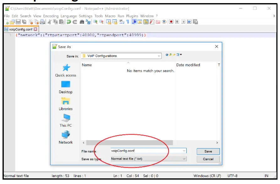The width and height of the screenshot is (280, 184).
Task: Click the New file toolbar icon
Action: pos(6,22)
